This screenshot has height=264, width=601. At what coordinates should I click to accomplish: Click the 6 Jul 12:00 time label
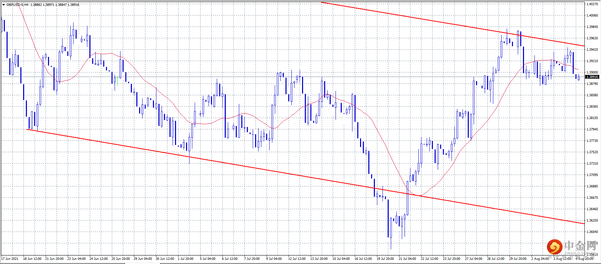(230, 259)
